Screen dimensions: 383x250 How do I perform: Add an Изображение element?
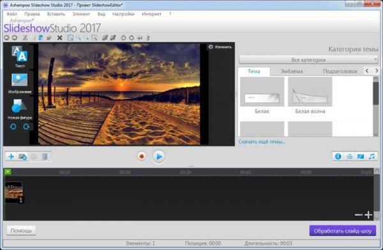20,83
